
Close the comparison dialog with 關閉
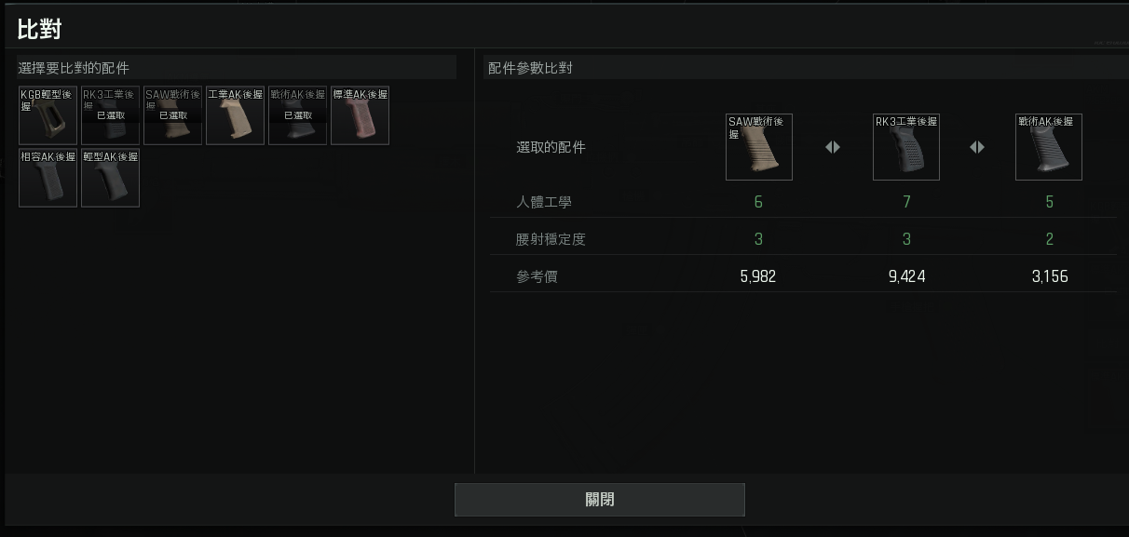coord(600,500)
